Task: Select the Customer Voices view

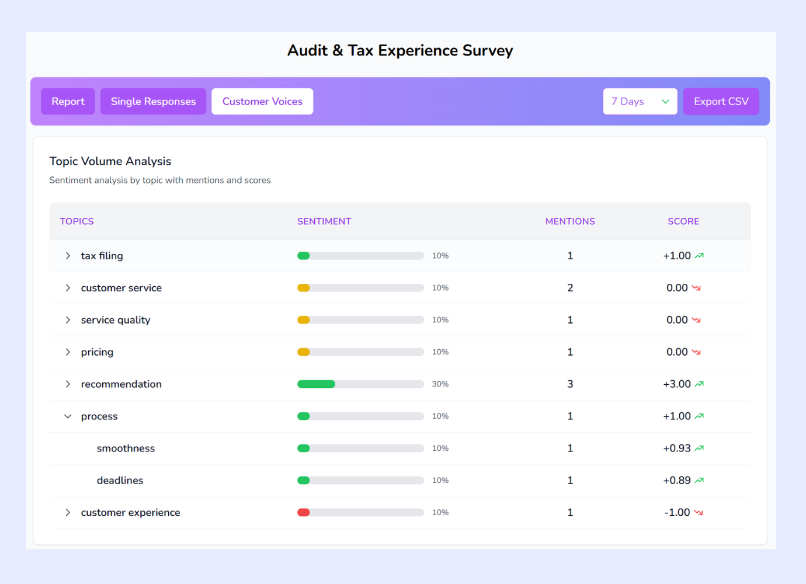Action: coord(262,101)
